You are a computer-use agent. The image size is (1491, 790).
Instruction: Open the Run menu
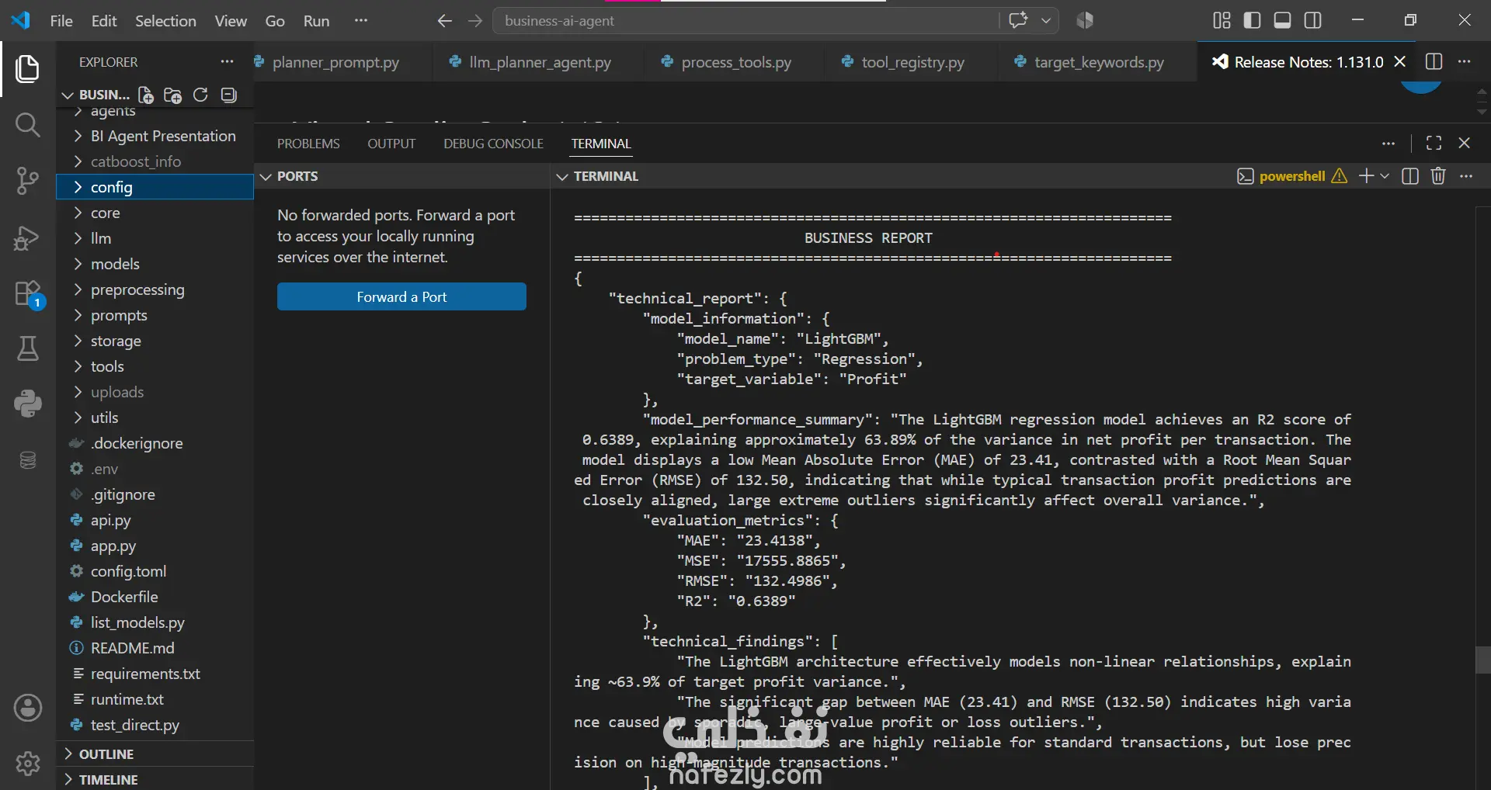316,21
